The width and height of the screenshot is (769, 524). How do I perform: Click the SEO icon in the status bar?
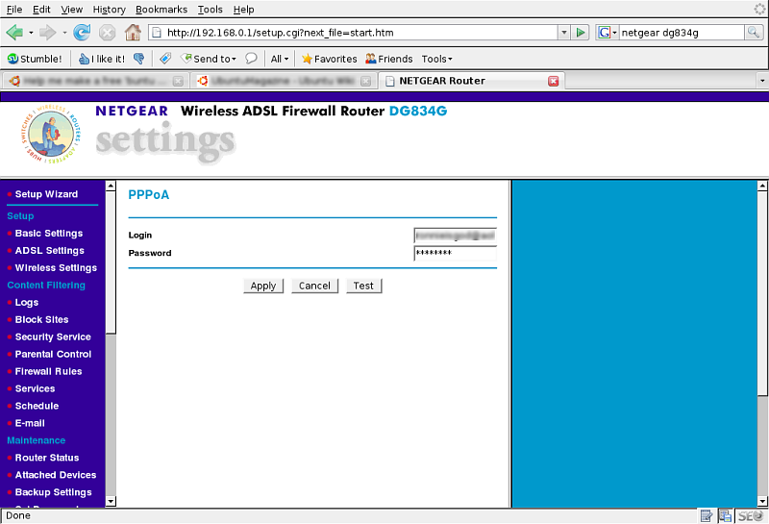(x=751, y=515)
